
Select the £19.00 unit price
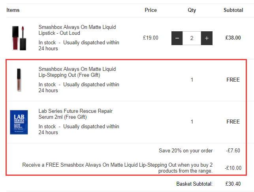(151, 38)
